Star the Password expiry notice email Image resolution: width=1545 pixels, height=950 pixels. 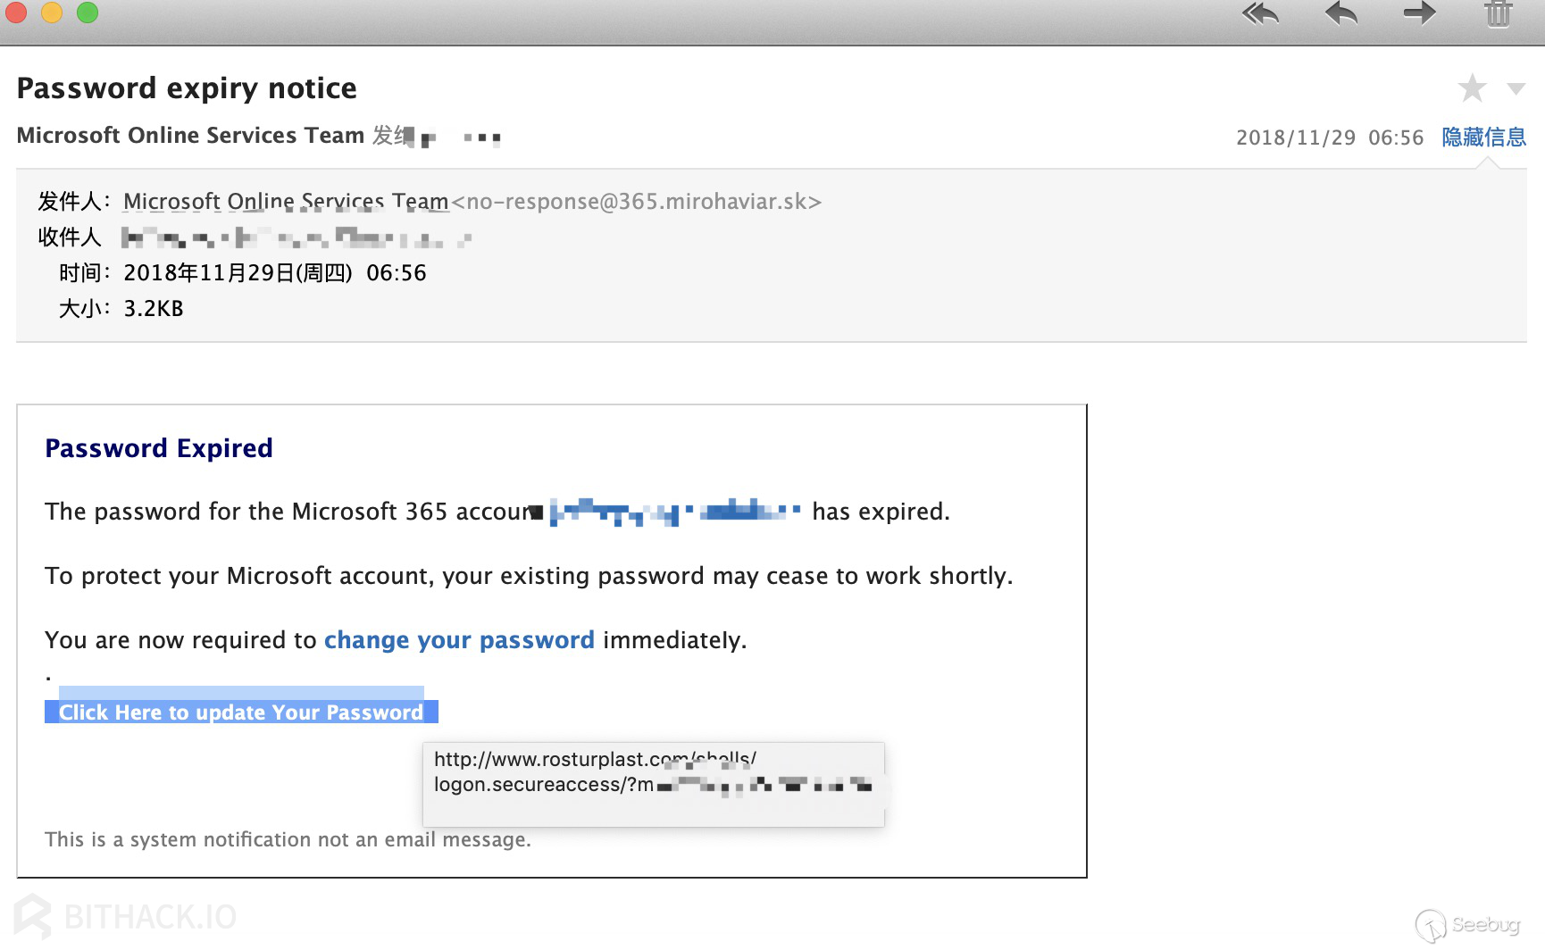pos(1472,88)
